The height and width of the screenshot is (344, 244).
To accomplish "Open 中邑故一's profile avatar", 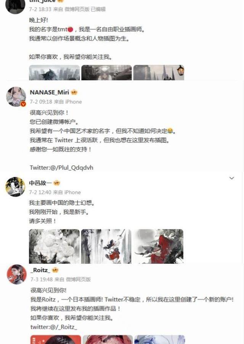I will pos(15,187).
